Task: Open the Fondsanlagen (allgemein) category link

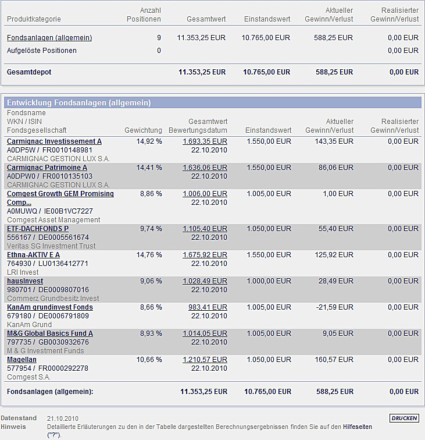Action: tap(49, 38)
